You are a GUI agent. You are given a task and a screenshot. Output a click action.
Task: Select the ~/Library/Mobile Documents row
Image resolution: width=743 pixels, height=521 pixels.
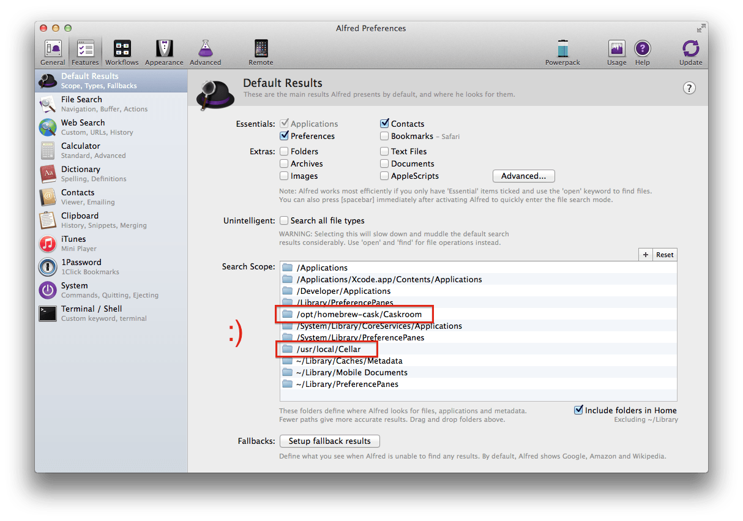pyautogui.click(x=478, y=372)
